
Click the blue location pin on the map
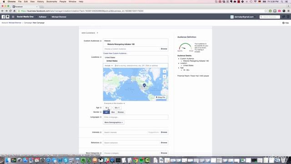[144, 85]
